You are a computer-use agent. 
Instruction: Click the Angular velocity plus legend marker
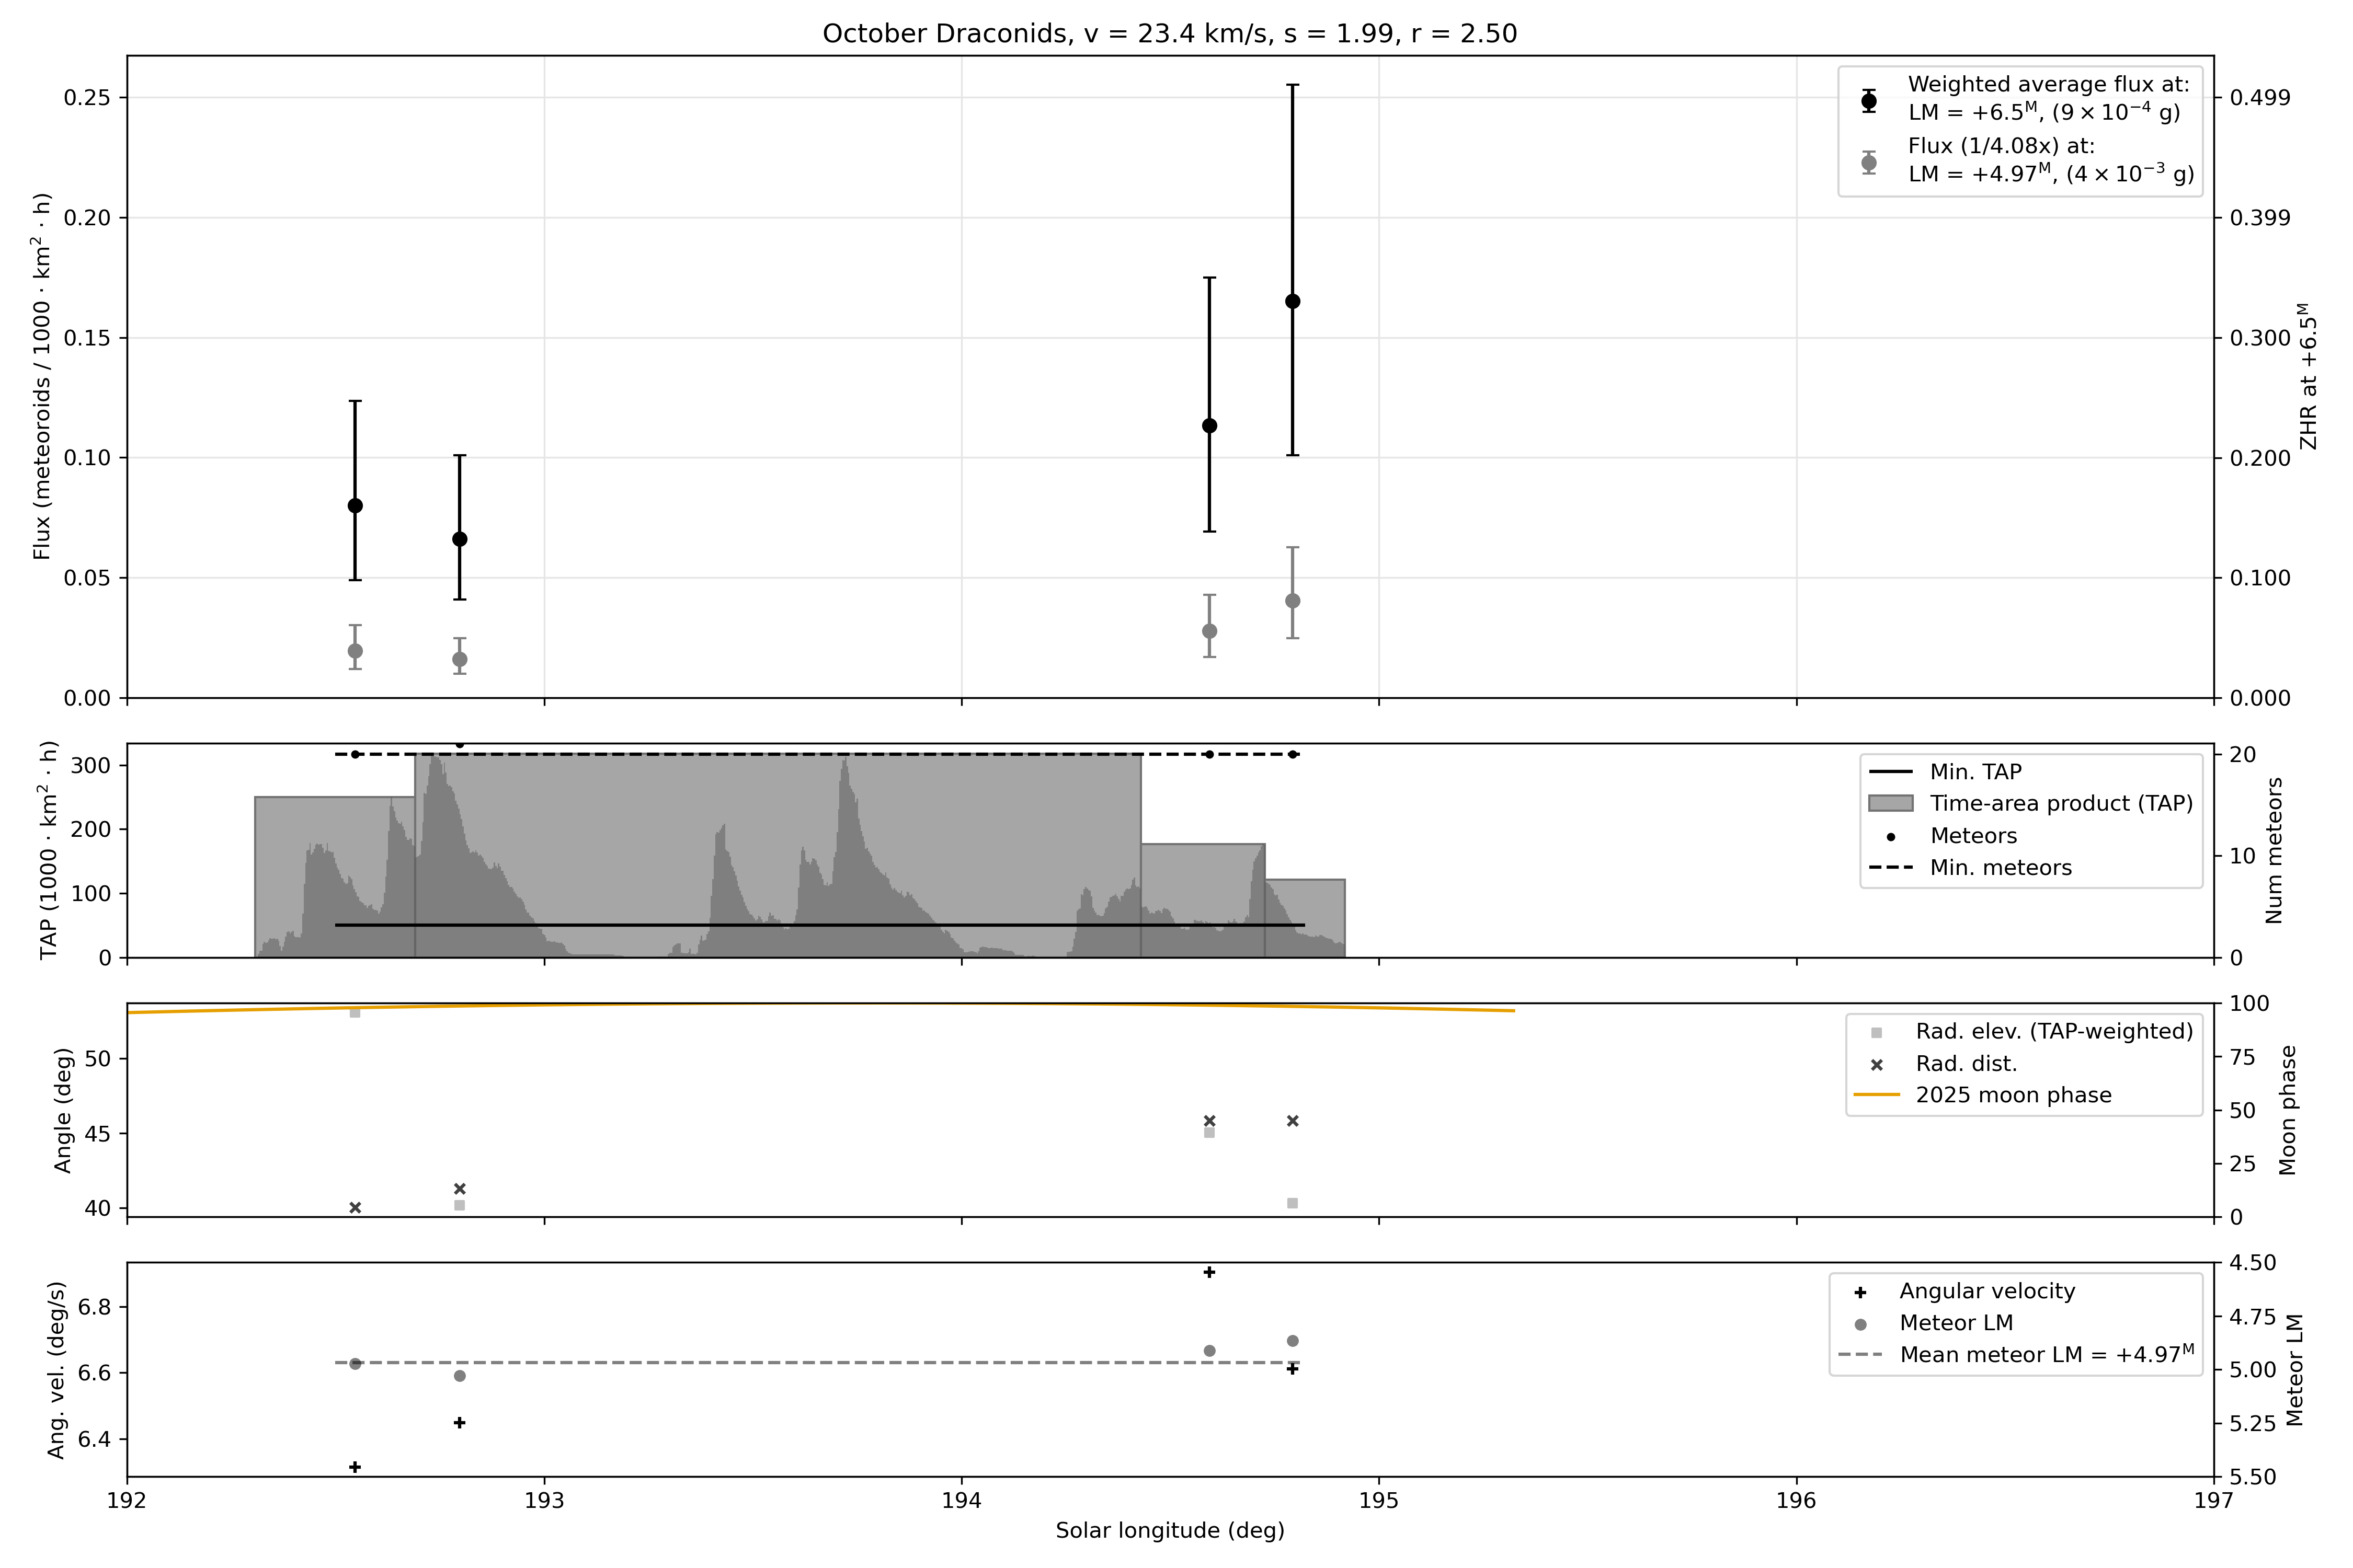(x=1860, y=1292)
